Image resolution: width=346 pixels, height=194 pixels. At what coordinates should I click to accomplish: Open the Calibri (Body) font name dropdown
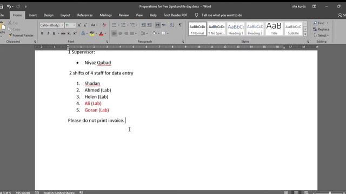click(x=63, y=25)
